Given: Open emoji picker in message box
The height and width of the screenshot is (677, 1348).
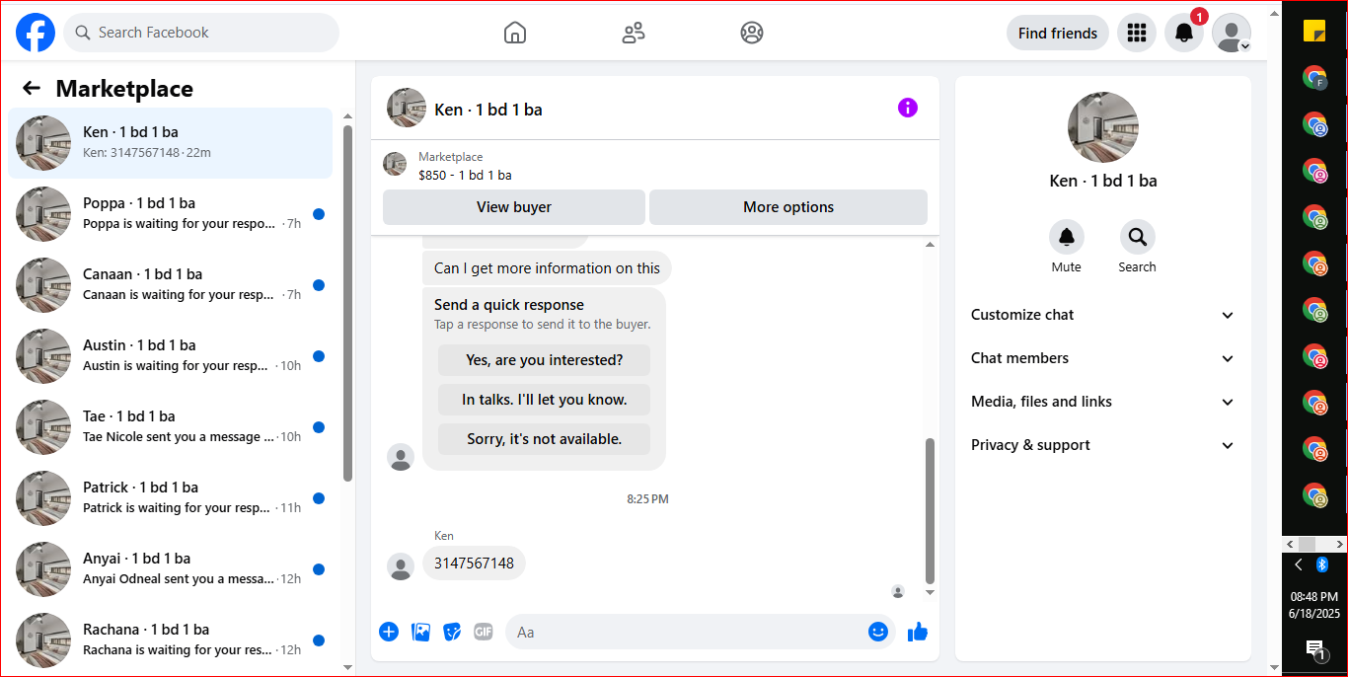Looking at the screenshot, I should tap(878, 632).
